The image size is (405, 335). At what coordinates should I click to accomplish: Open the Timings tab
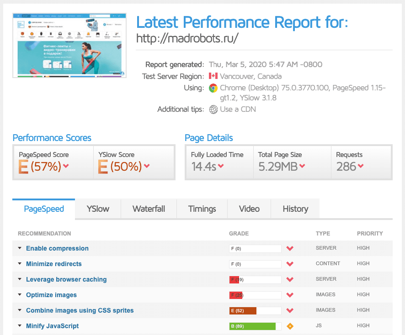coord(202,209)
